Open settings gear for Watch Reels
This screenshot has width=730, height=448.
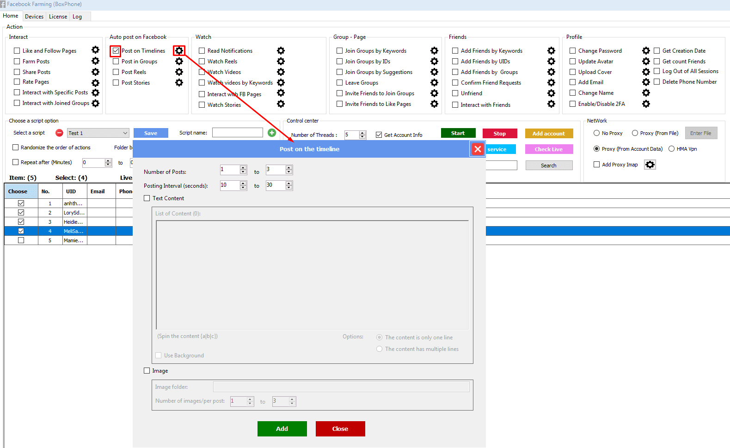[281, 61]
